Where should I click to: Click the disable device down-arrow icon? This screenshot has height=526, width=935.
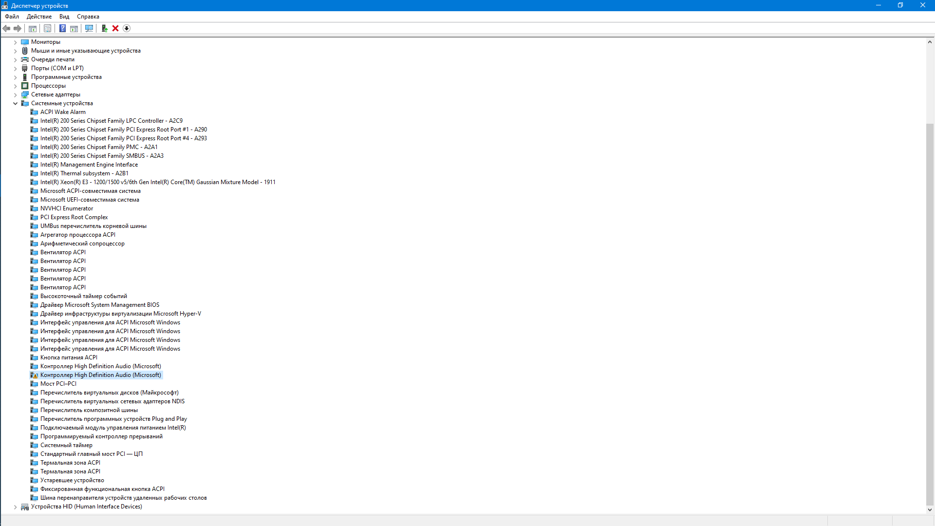click(x=127, y=28)
